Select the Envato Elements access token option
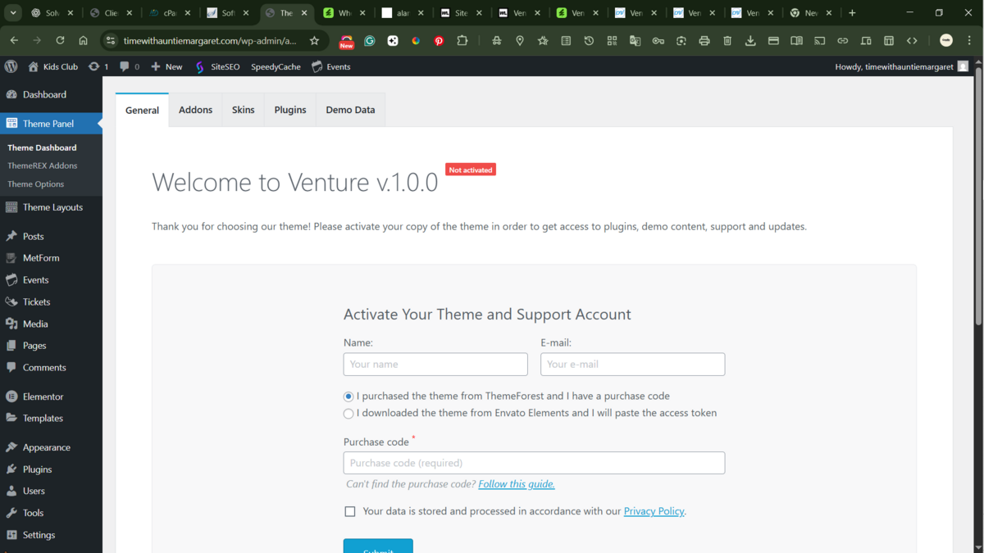This screenshot has height=553, width=984. point(348,414)
